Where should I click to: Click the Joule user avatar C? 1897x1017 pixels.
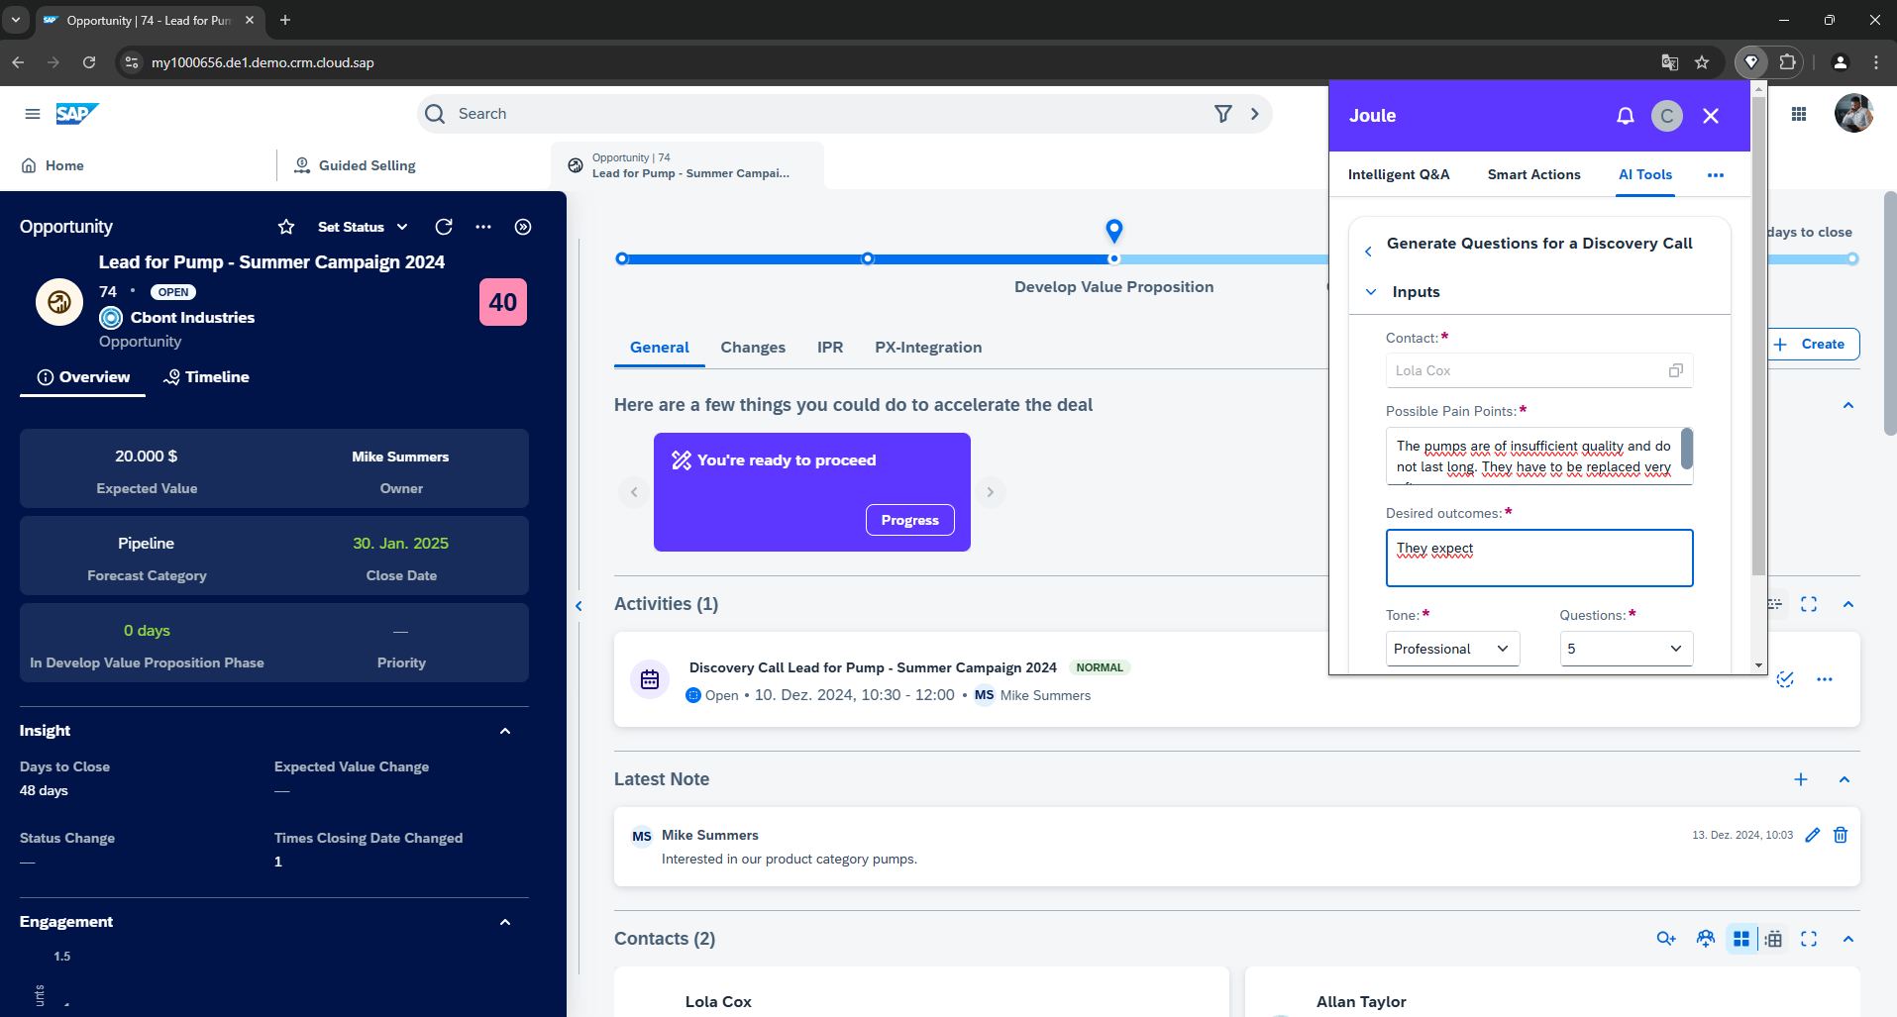[x=1667, y=116]
